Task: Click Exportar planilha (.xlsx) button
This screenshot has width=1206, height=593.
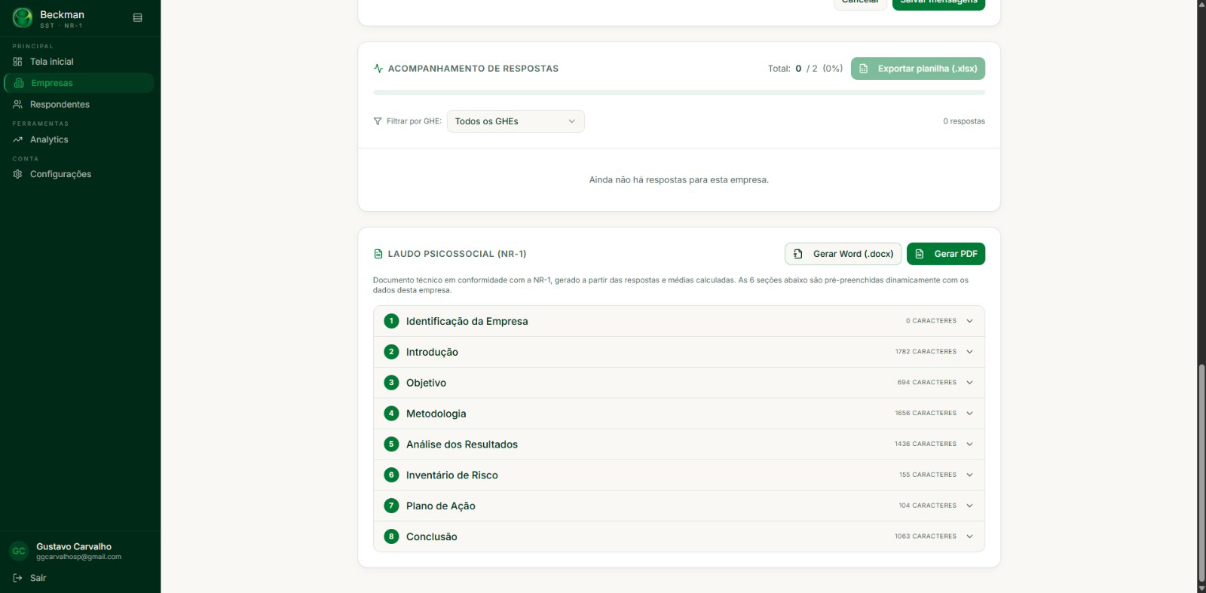Action: coord(918,69)
